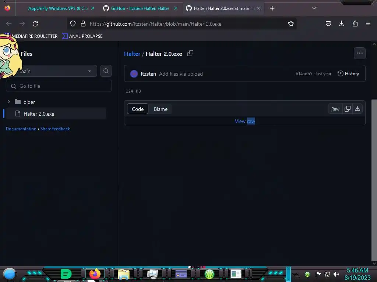Open the three-dot more options menu
377x282 pixels.
[x=359, y=53]
